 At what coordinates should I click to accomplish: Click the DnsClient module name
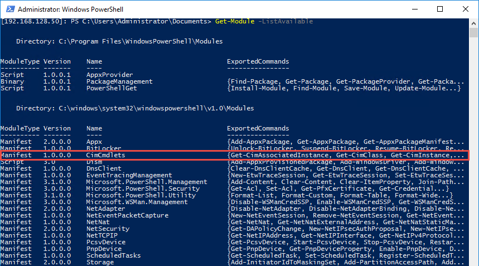tap(104, 168)
